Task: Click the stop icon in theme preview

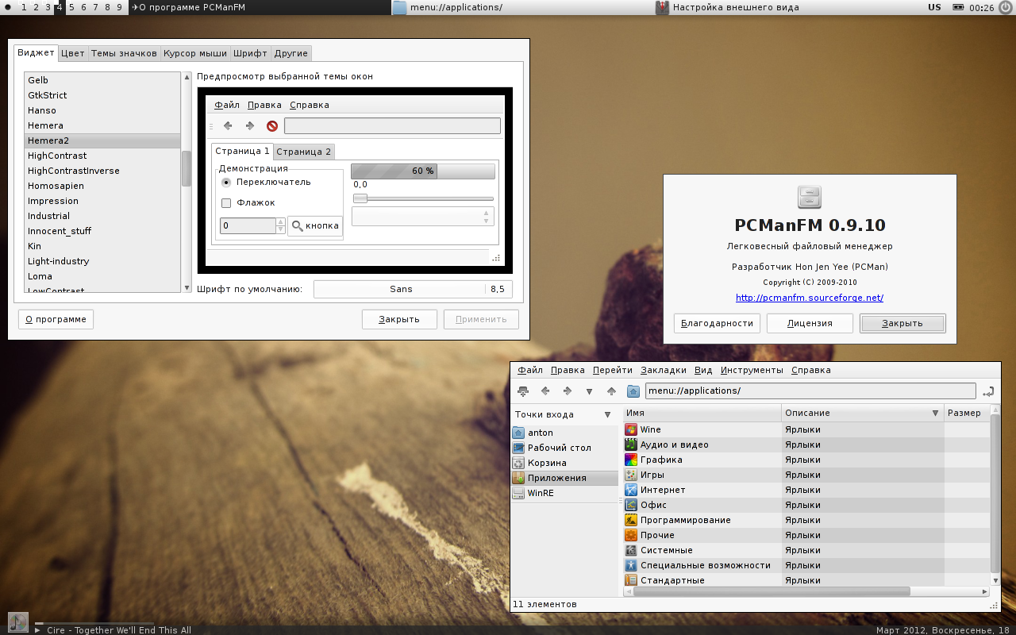Action: (272, 125)
